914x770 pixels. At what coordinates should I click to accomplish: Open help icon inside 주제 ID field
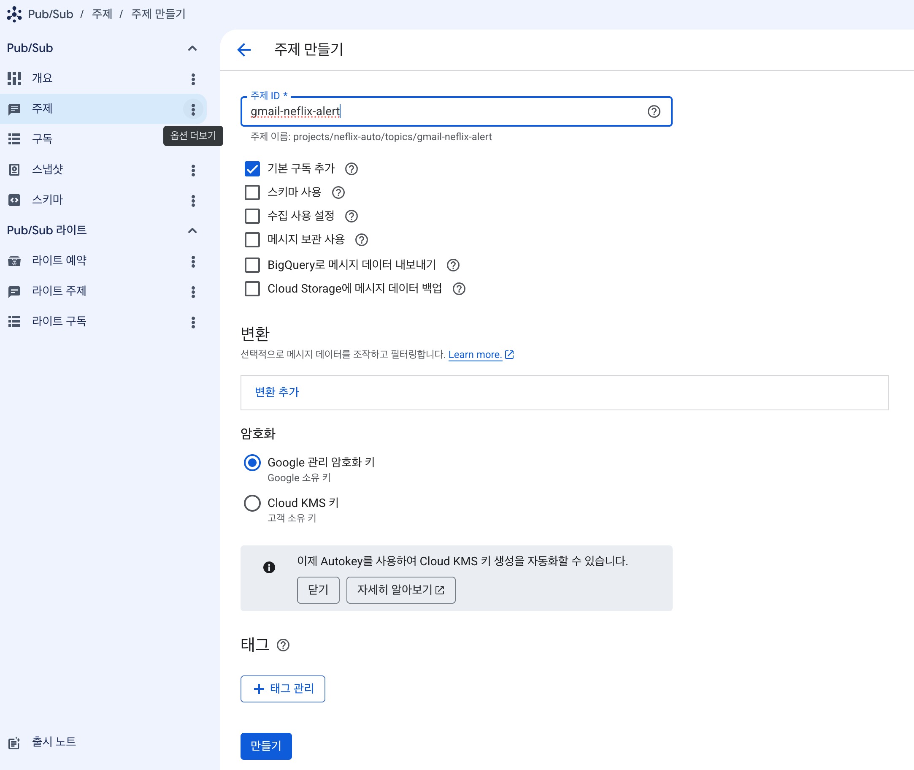pos(654,112)
